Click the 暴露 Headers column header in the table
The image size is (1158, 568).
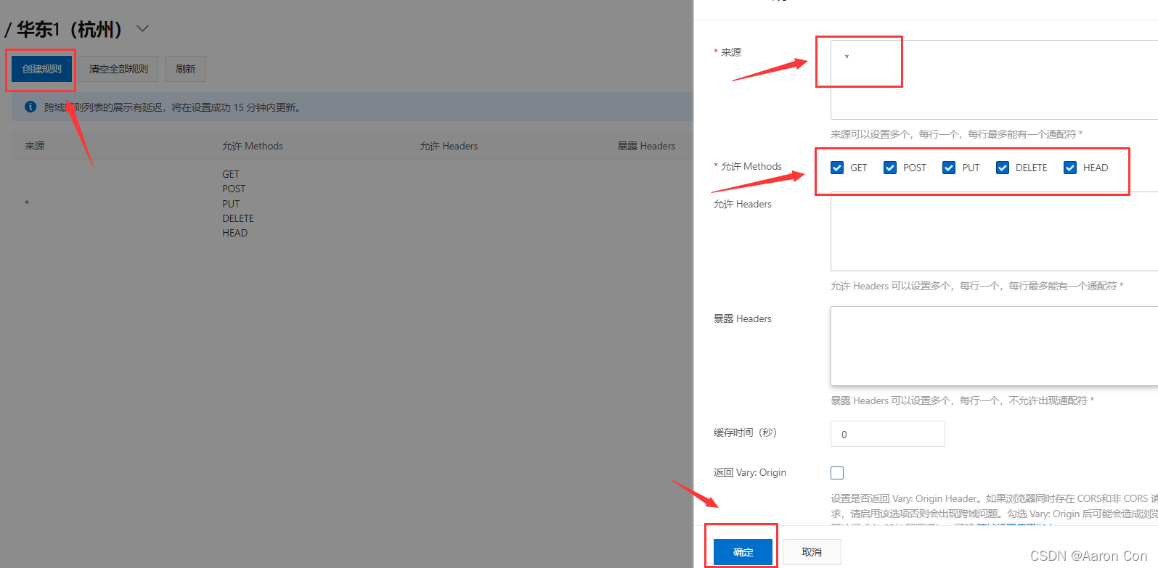point(646,146)
